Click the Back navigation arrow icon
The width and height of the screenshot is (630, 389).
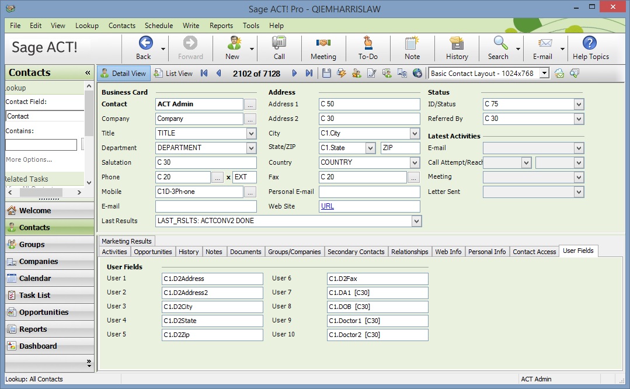[x=145, y=43]
